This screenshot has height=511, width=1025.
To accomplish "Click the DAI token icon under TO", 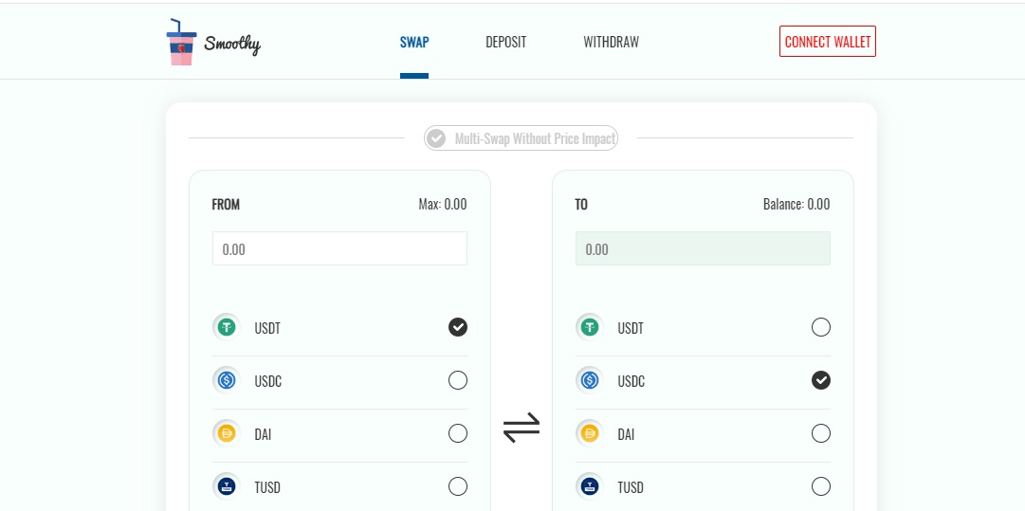I will (x=590, y=433).
